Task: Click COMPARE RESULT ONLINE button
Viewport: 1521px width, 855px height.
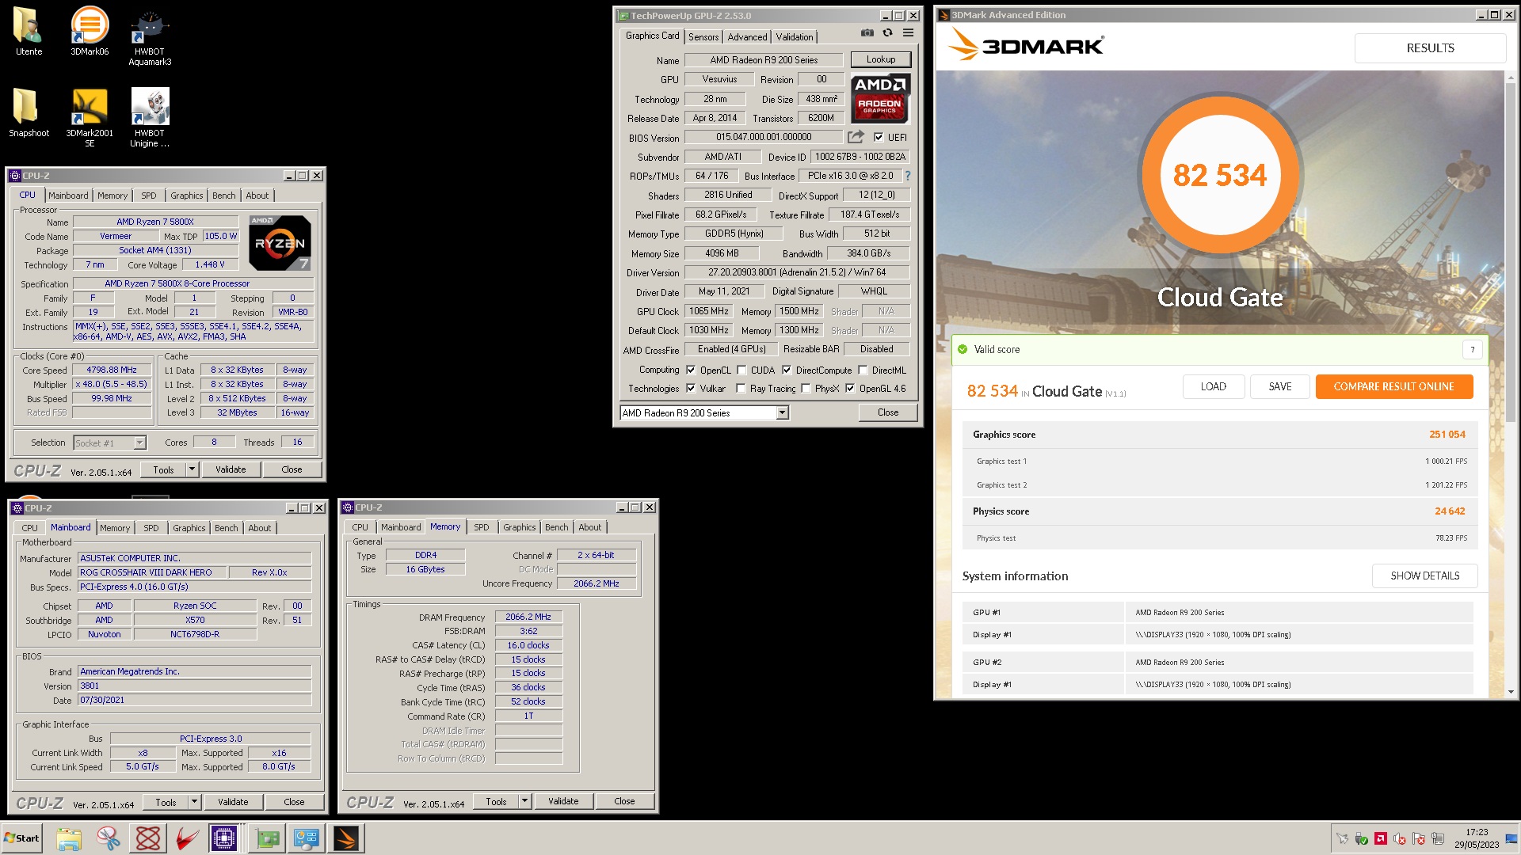Action: [x=1393, y=386]
